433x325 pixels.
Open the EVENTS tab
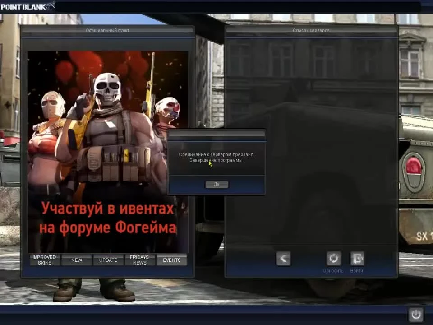171,260
